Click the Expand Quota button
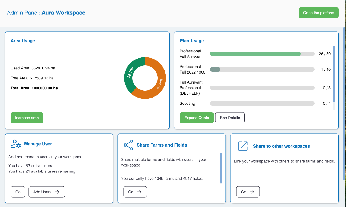Image resolution: width=346 pixels, height=207 pixels. point(197,118)
